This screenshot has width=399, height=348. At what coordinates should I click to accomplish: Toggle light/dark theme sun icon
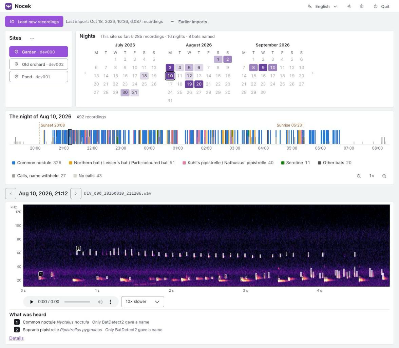pyautogui.click(x=349, y=6)
